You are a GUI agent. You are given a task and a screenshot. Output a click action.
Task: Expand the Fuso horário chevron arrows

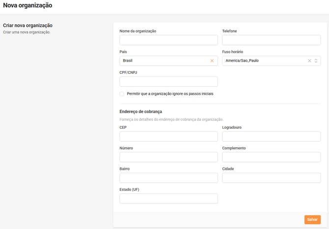(x=316, y=61)
